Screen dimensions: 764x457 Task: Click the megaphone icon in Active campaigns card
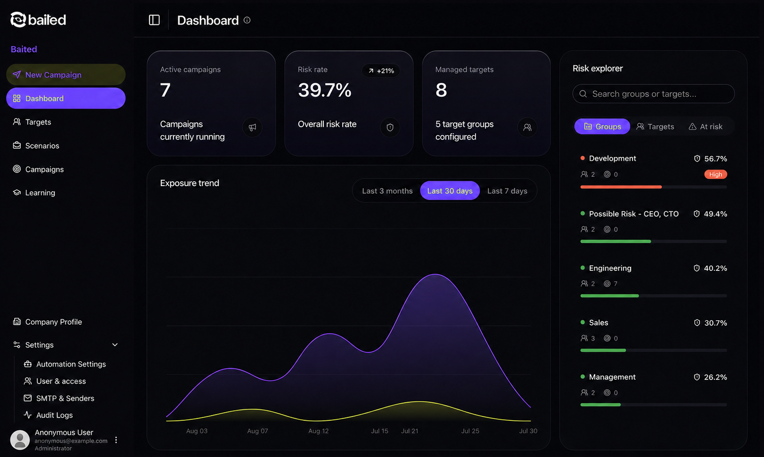point(253,127)
